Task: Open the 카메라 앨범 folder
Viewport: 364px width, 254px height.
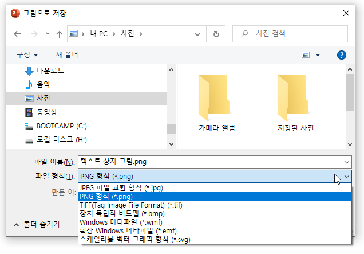Action: click(x=216, y=102)
